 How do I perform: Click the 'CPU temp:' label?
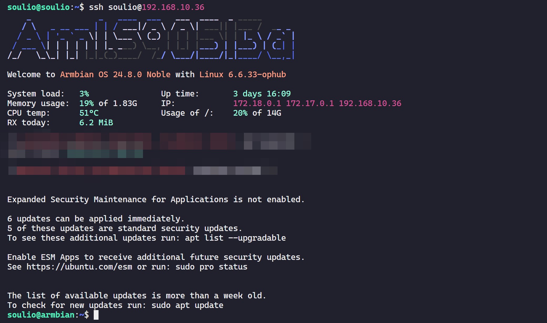(29, 113)
